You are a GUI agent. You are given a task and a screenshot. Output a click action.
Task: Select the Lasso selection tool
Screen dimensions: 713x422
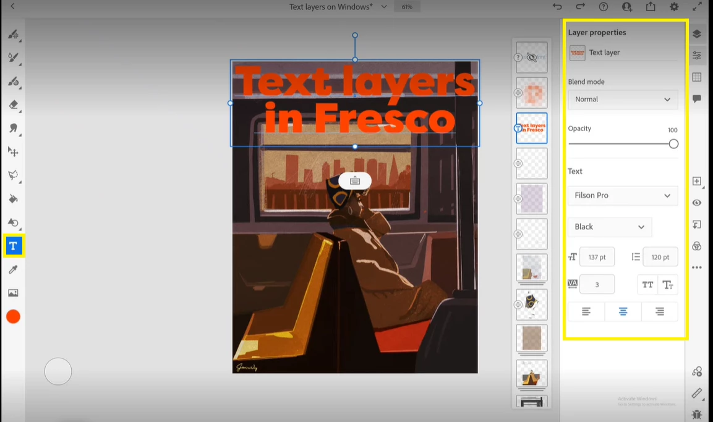click(x=13, y=175)
